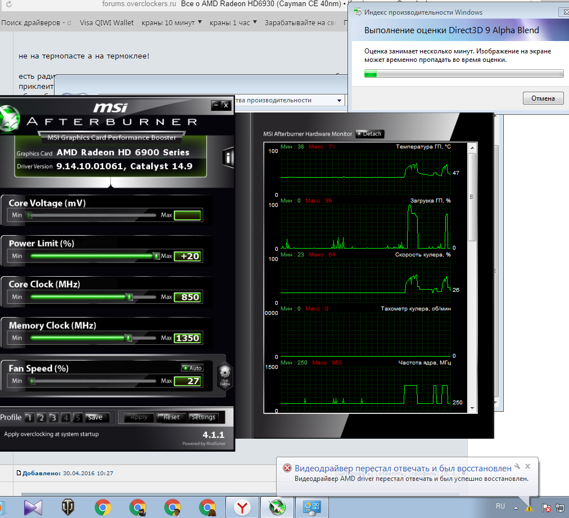Click the Memory Clock slider handle
569x518 pixels.
(x=128, y=338)
